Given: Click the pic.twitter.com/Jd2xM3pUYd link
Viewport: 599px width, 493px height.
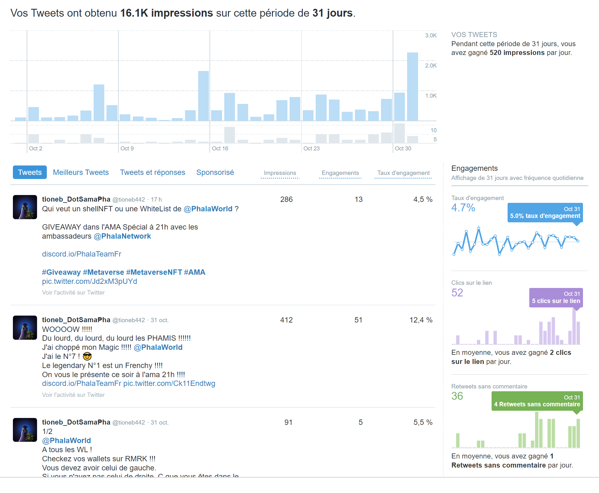Looking at the screenshot, I should (x=90, y=281).
